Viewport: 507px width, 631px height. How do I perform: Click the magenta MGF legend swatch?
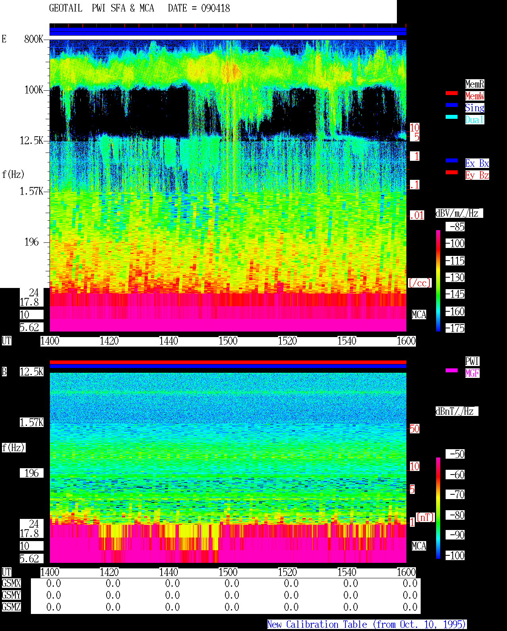pos(452,370)
